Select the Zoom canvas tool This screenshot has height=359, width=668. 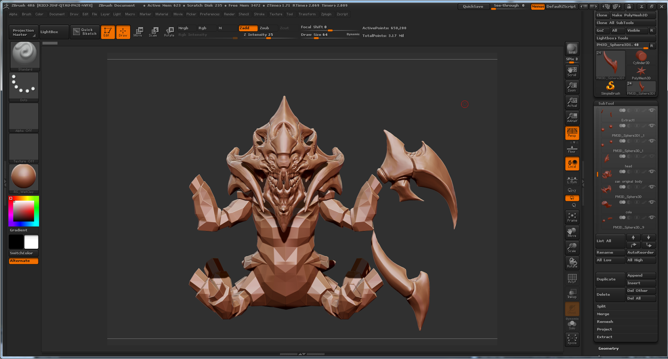point(572,87)
